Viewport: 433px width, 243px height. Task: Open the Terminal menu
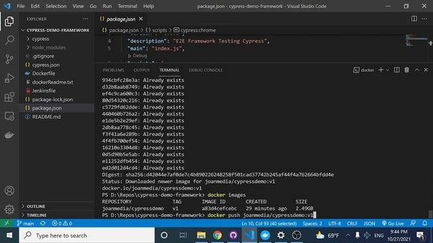[127, 6]
